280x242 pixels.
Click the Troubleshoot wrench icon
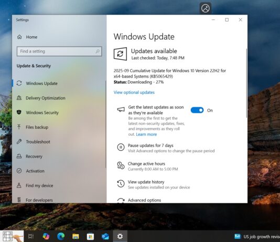[x=19, y=141]
